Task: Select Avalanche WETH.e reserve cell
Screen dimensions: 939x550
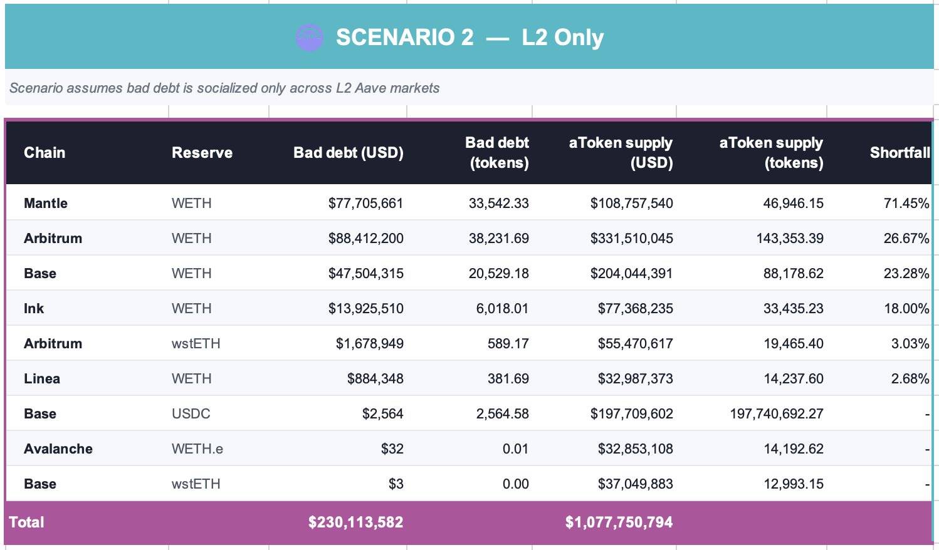Action: tap(197, 449)
